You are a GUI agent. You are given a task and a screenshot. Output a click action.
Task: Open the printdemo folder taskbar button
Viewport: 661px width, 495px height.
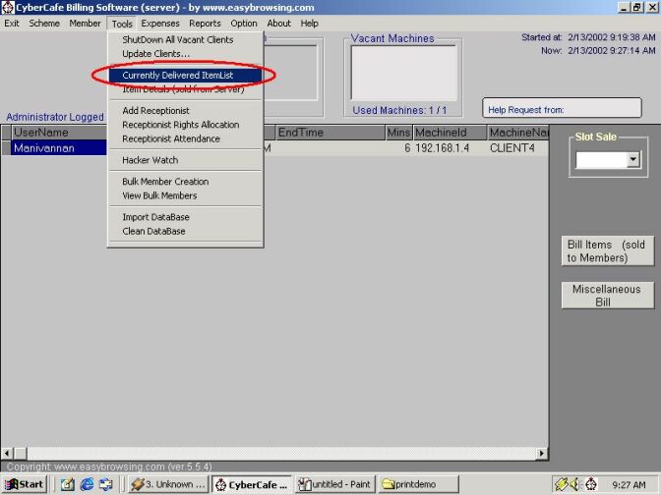420,484
